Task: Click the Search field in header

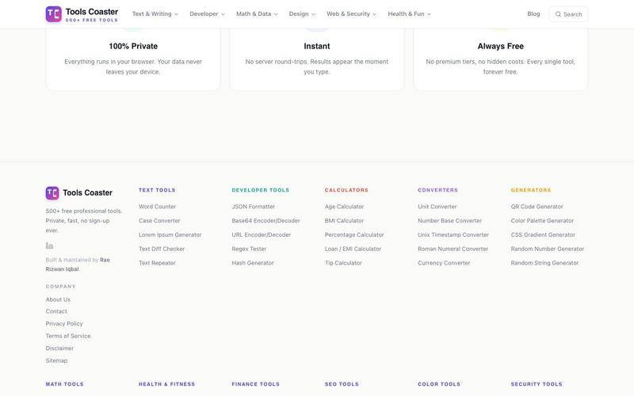Action: 568,14
